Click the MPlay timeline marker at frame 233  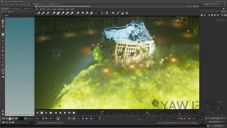[101, 113]
